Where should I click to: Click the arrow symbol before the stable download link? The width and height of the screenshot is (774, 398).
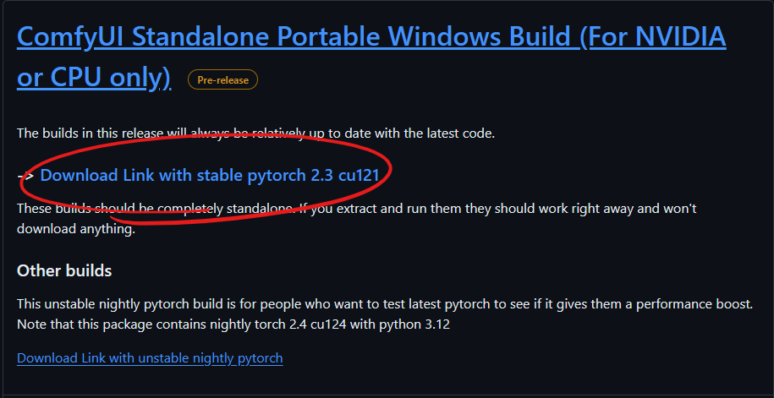click(x=25, y=176)
